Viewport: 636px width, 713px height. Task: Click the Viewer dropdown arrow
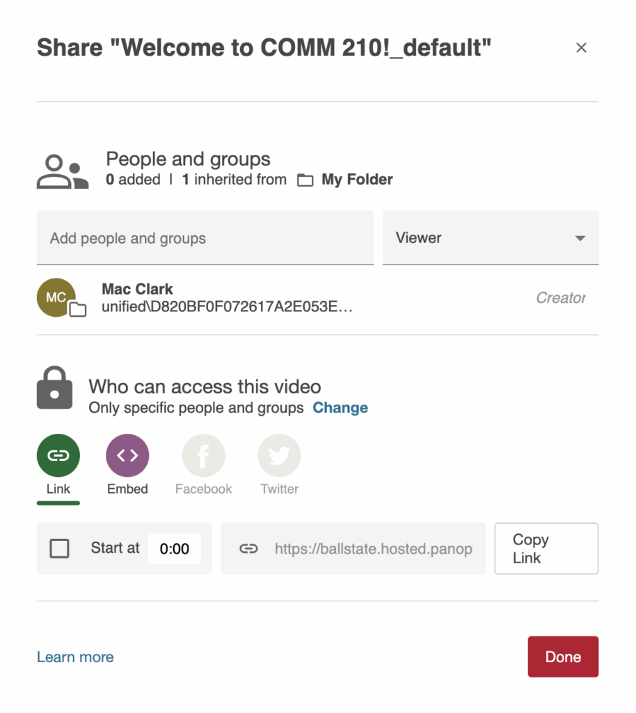click(580, 238)
